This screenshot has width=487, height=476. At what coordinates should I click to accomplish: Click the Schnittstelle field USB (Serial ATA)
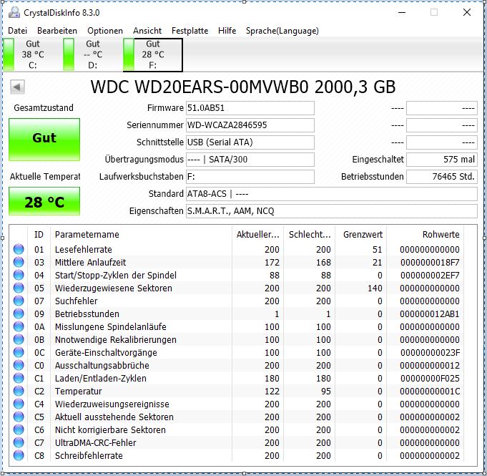click(250, 142)
